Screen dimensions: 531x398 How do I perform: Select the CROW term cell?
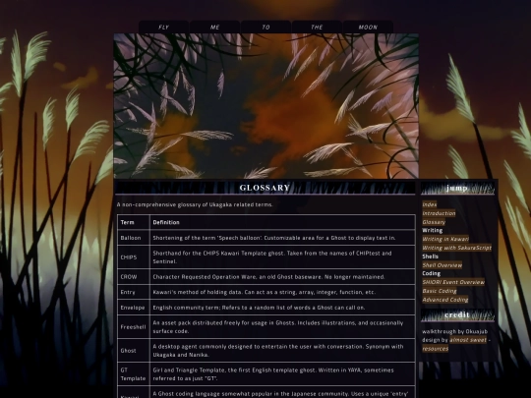pyautogui.click(x=134, y=277)
